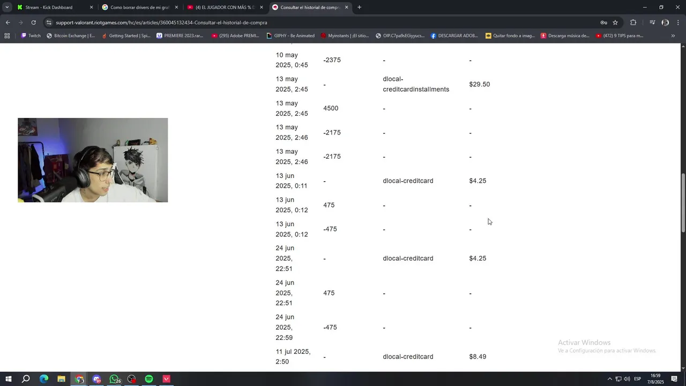Image resolution: width=686 pixels, height=386 pixels.
Task: Bookmark this page with the star icon
Action: 615,23
